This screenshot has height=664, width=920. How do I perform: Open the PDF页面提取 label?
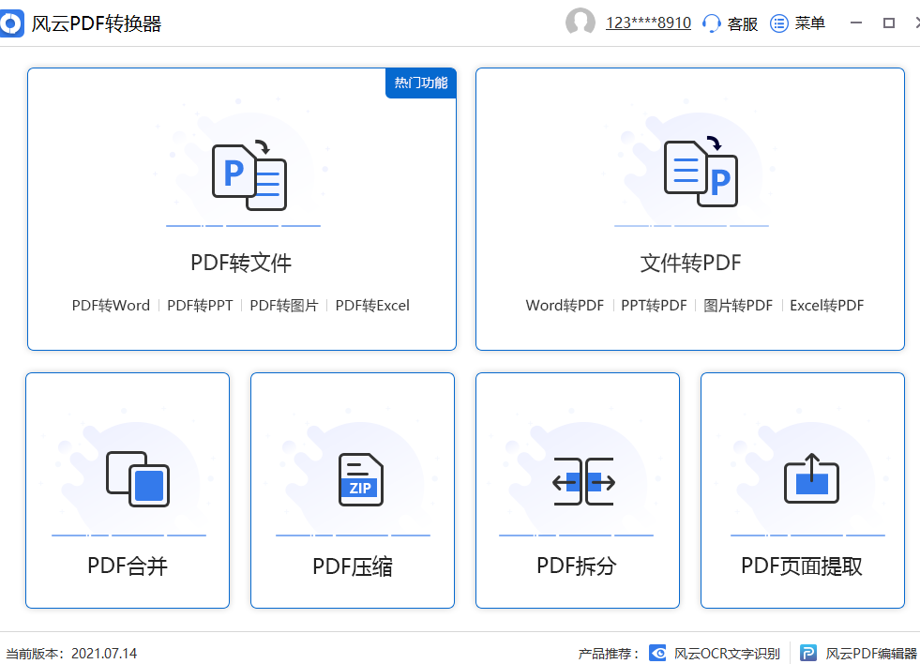[x=802, y=566]
